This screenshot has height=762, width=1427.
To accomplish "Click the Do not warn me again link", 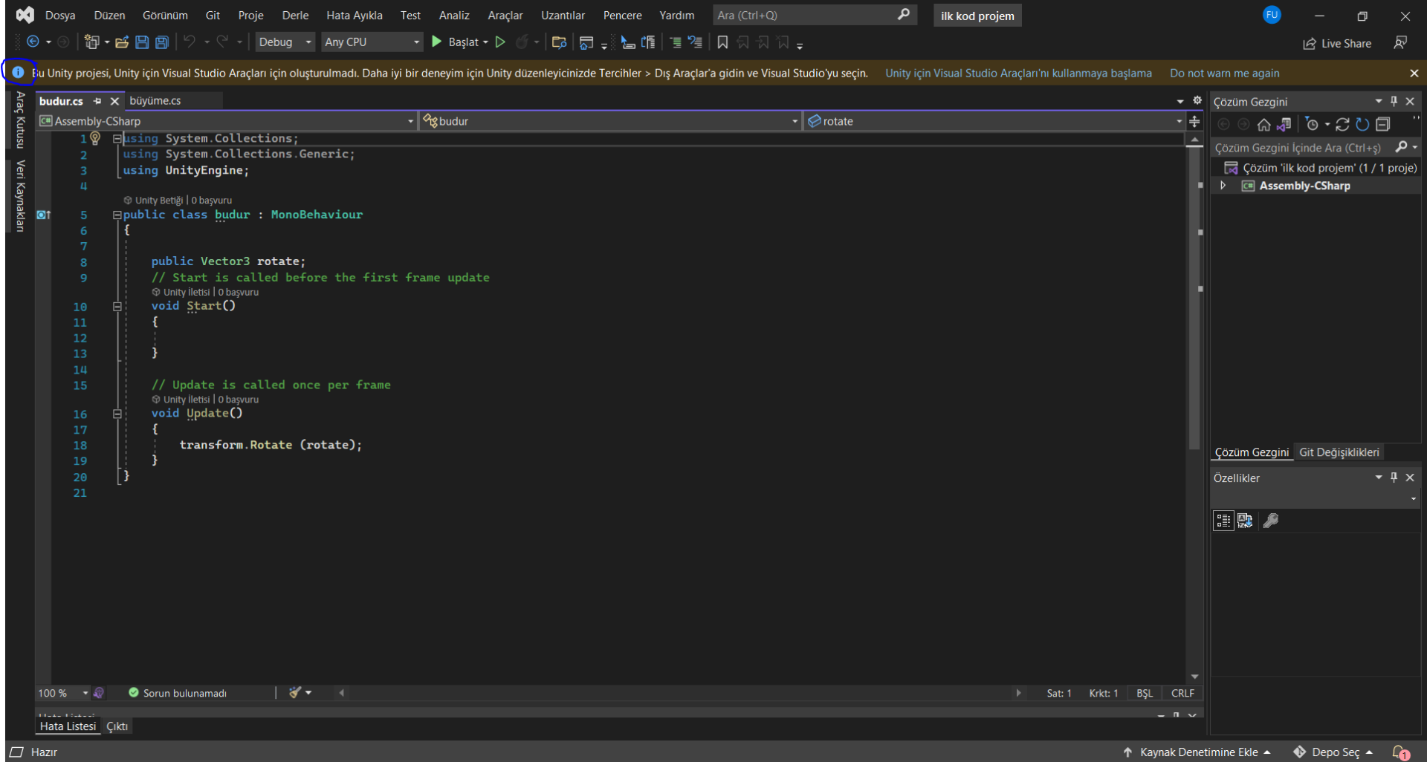I will point(1224,73).
